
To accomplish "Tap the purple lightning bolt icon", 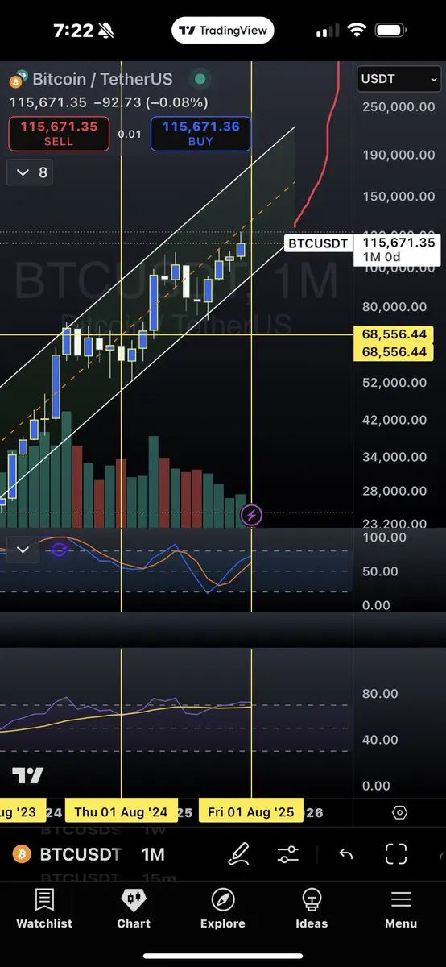I will pyautogui.click(x=251, y=514).
